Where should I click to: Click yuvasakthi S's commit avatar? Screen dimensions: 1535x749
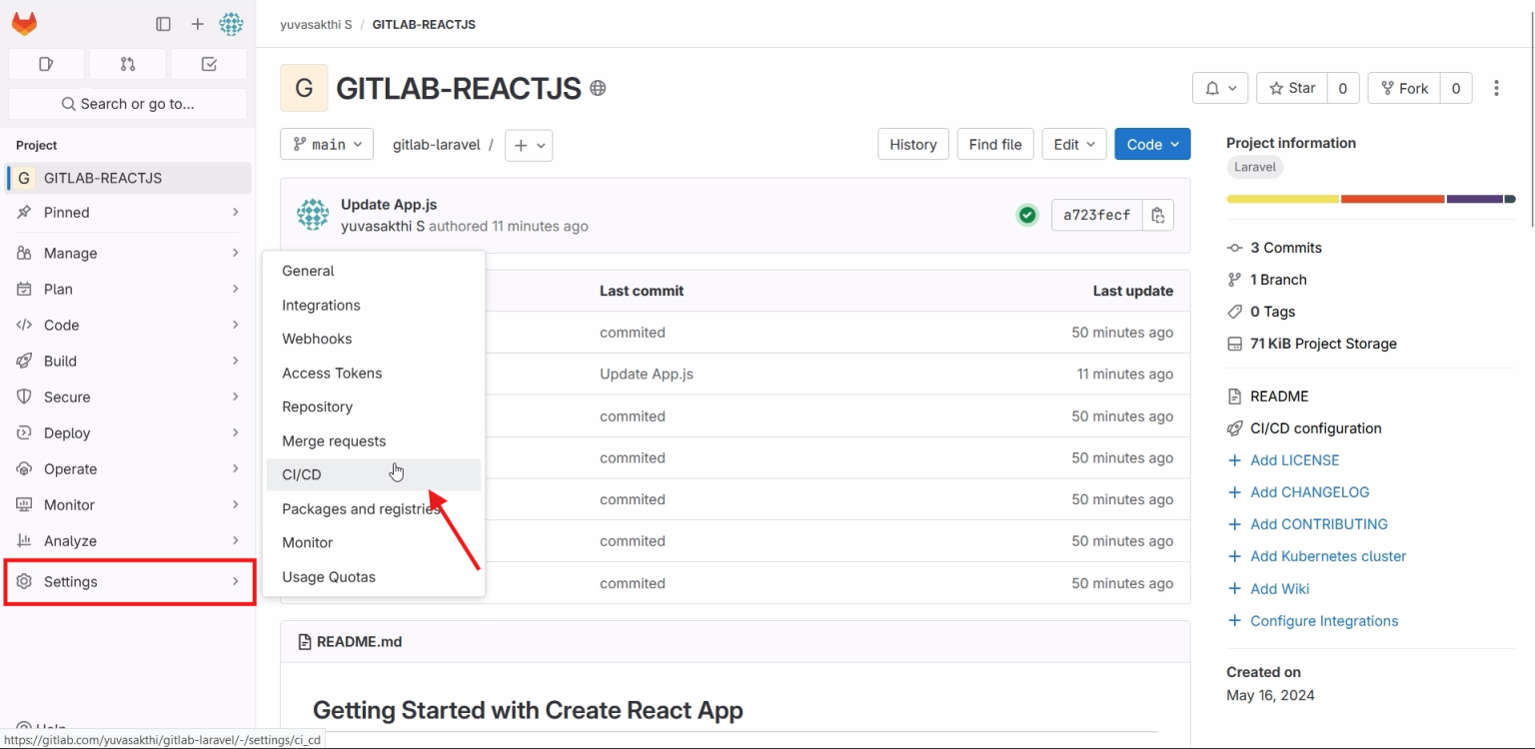(x=312, y=214)
